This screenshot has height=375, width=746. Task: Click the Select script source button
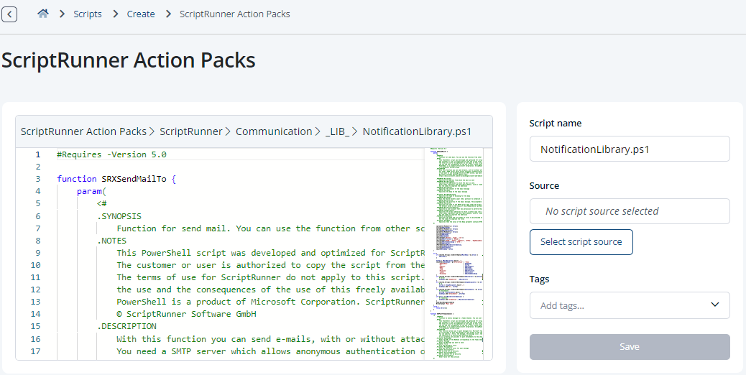point(581,242)
